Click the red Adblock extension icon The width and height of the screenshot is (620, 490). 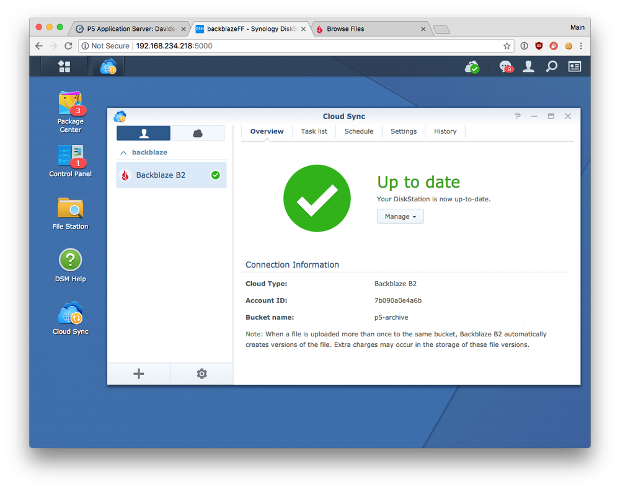click(x=554, y=46)
